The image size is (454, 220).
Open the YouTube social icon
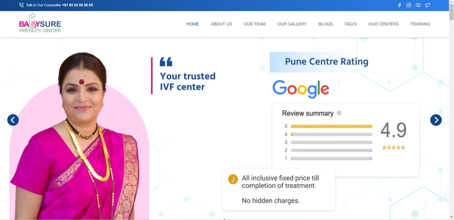coord(418,5)
